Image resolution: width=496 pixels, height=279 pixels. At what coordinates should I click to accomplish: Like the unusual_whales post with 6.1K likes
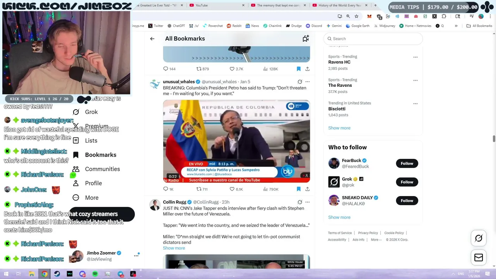click(x=236, y=189)
